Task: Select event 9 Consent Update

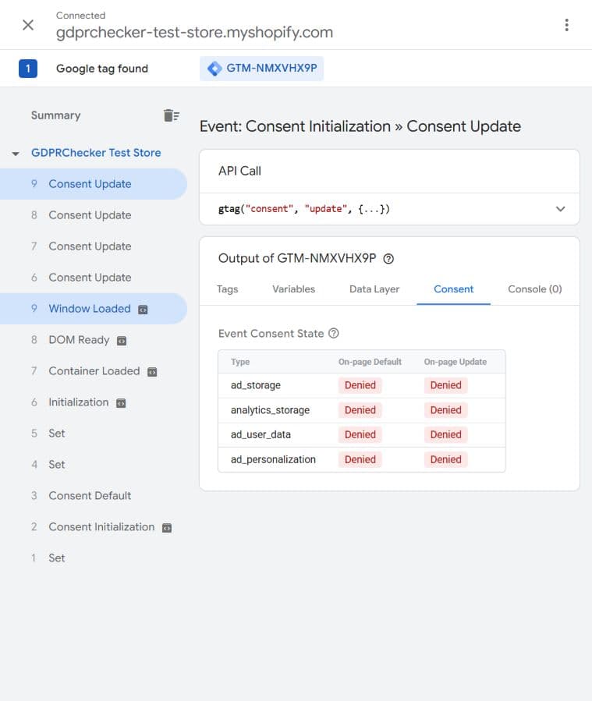Action: pyautogui.click(x=94, y=184)
